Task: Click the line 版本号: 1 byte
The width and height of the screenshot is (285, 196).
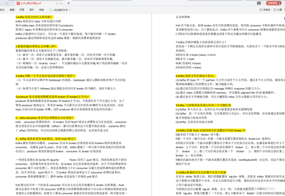Action: (185, 59)
